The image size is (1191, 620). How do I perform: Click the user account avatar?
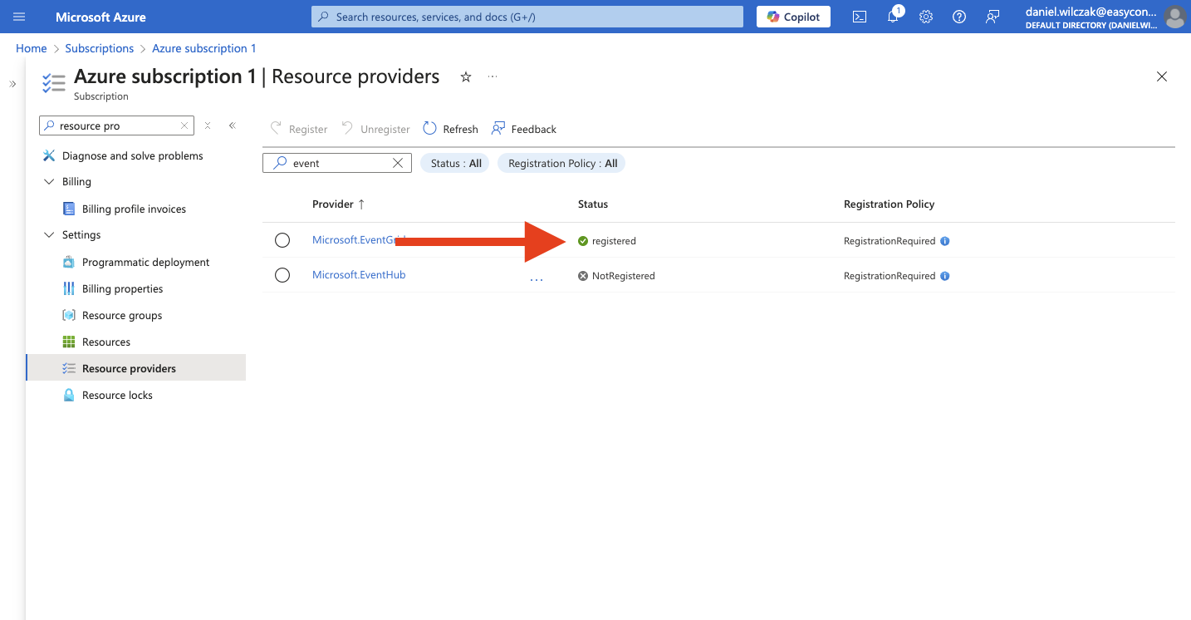coord(1174,17)
